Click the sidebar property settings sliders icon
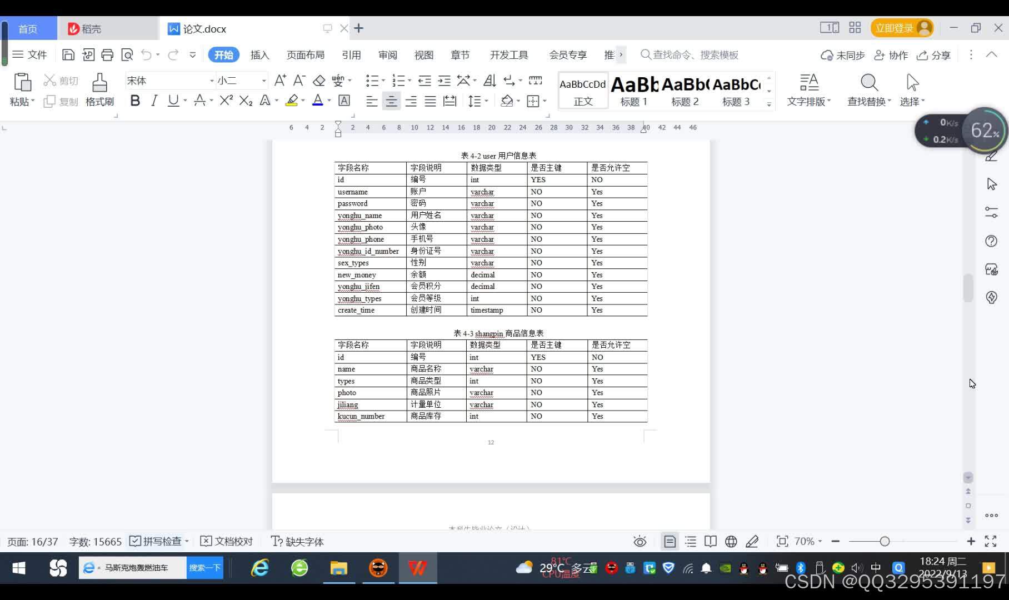 coord(991,212)
